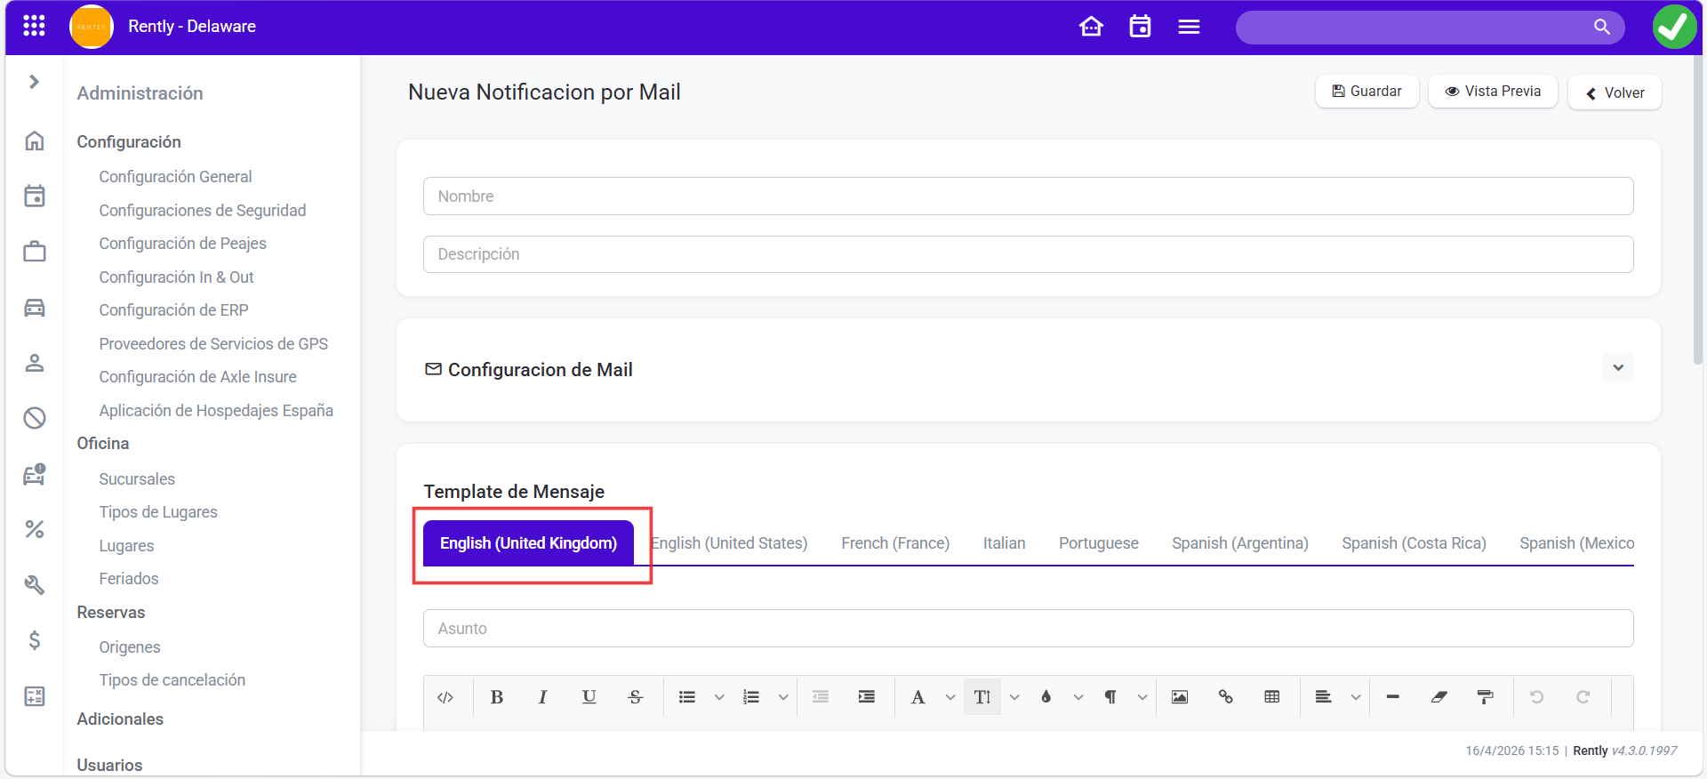Image resolution: width=1707 pixels, height=779 pixels.
Task: Open the calendar icon in the top bar
Action: point(1140,27)
